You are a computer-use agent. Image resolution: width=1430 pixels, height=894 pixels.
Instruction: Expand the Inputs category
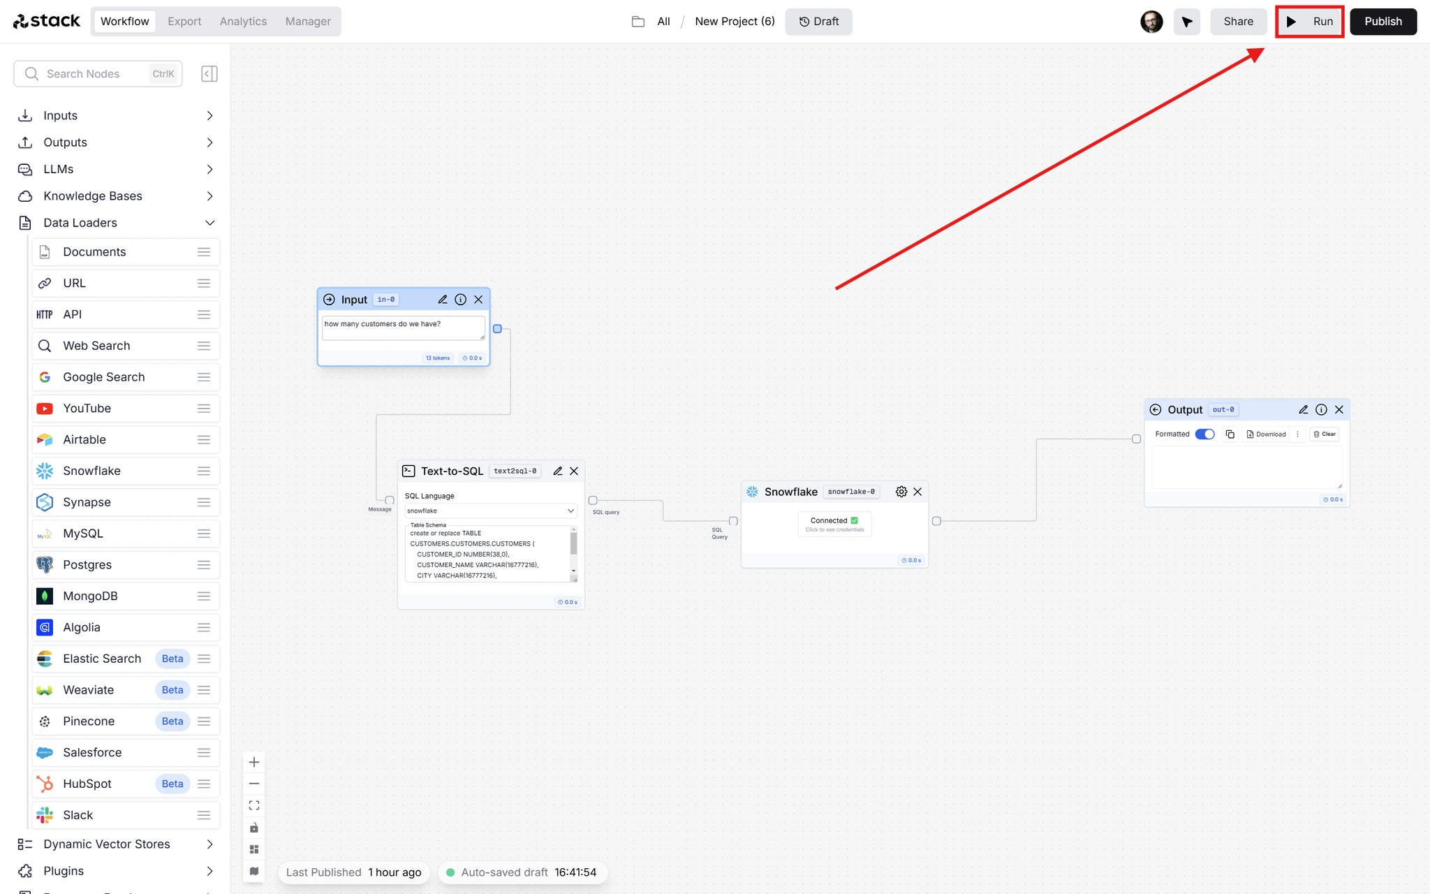click(116, 116)
